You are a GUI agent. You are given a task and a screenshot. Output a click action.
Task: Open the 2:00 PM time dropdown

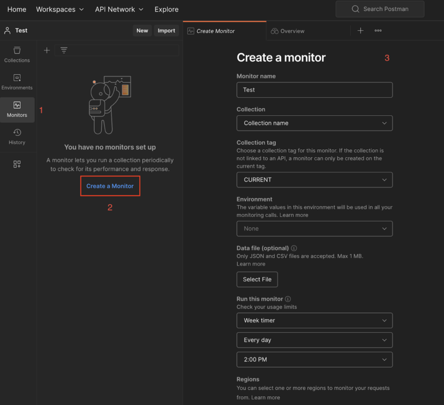click(314, 359)
